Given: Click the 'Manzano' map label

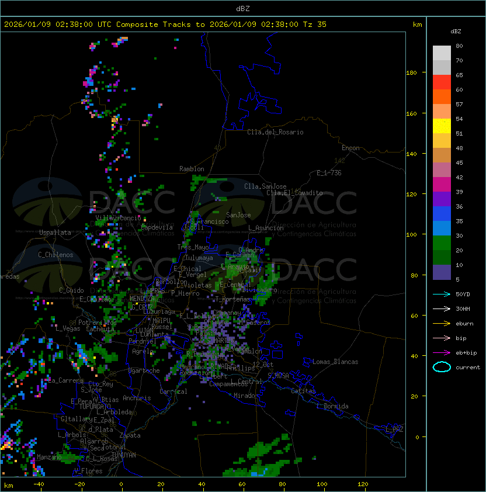Looking at the screenshot, I should point(49,457).
